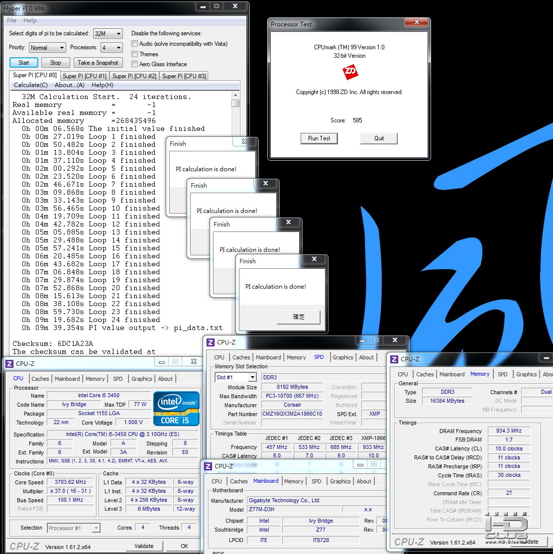Open About tab in CPU-Z CPU window
The width and height of the screenshot is (553, 554).
coord(165,379)
